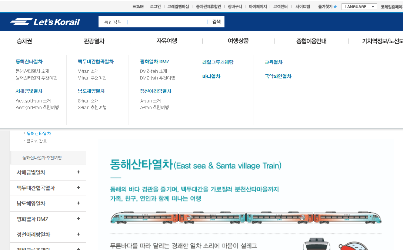The height and width of the screenshot is (250, 403).
Task: Open West gold-train 소개 link
Action: [33, 101]
